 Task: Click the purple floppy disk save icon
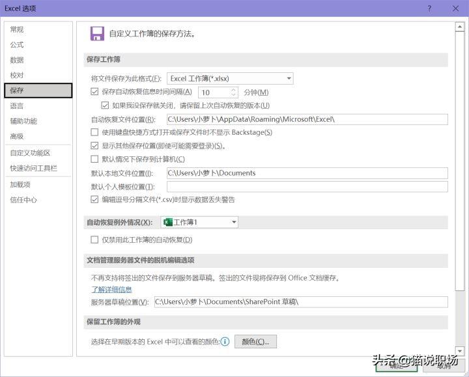click(97, 33)
